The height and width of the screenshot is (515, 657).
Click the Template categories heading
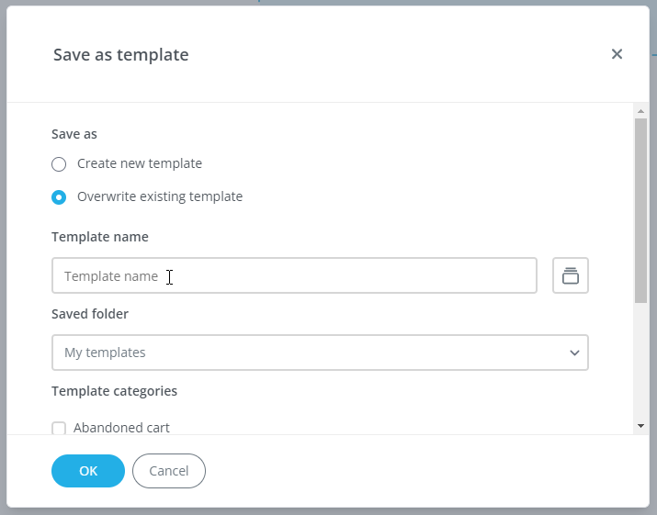114,391
